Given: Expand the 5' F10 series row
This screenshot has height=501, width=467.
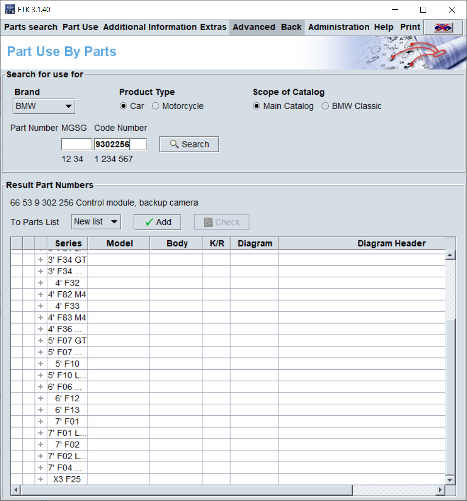Looking at the screenshot, I should (x=40, y=364).
